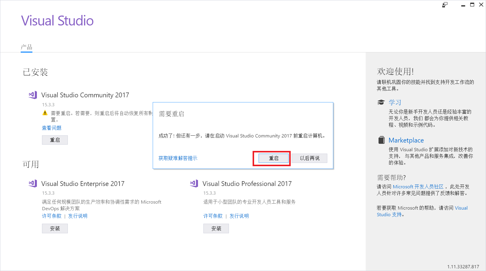Screen dimensions: 486x271
Task: Click Visual Studio Professional 2017 heading
Action: coord(247,184)
